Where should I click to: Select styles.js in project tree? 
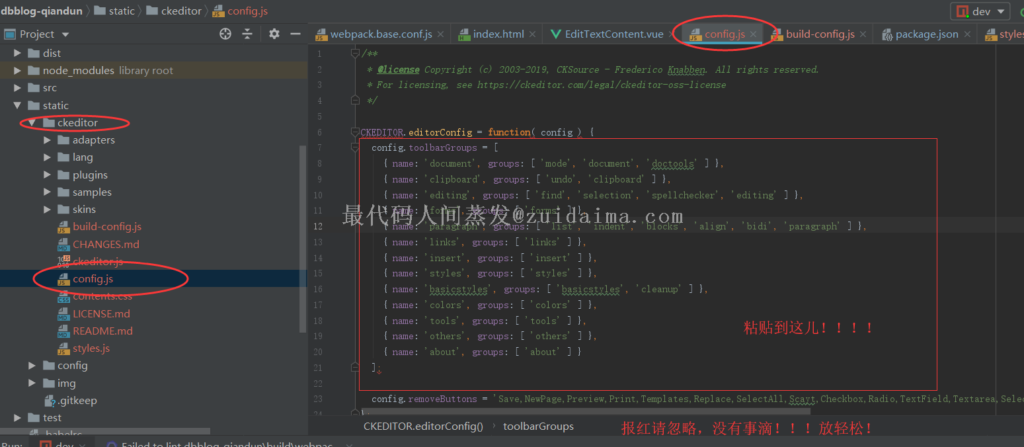(x=91, y=348)
